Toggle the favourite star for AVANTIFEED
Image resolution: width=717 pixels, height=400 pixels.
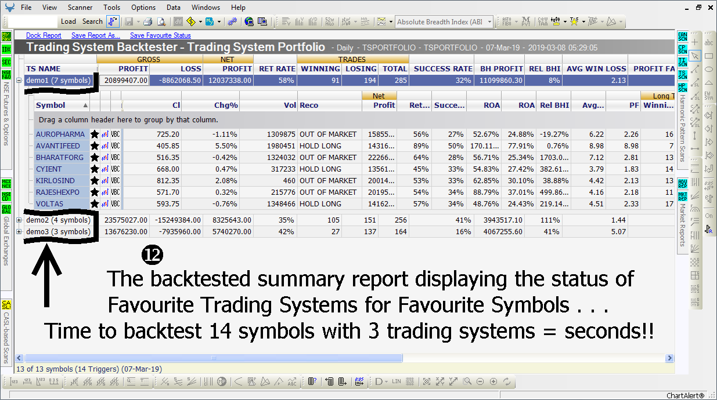coord(95,146)
